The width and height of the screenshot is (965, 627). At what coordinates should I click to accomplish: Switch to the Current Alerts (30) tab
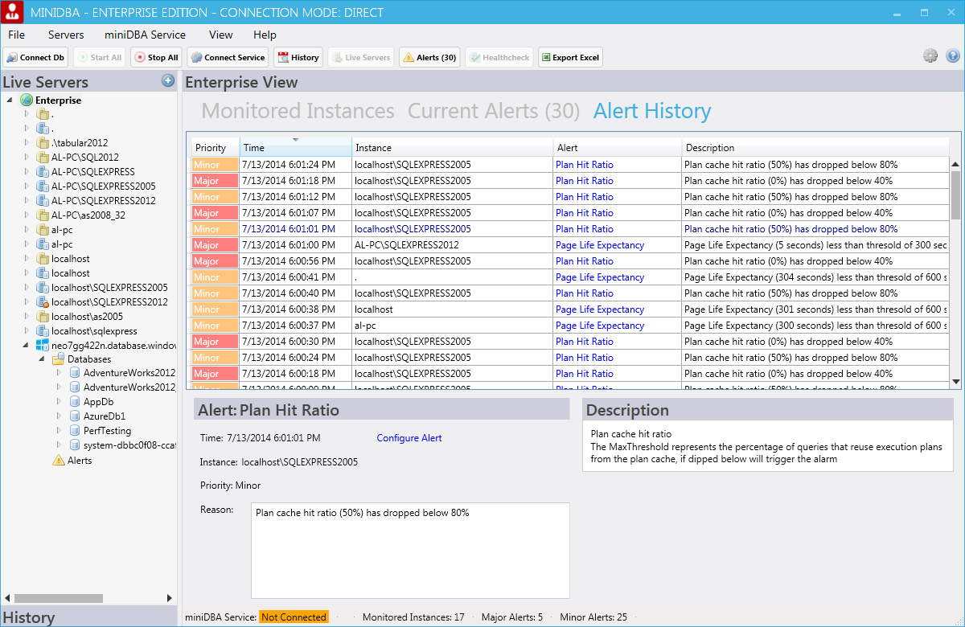494,111
